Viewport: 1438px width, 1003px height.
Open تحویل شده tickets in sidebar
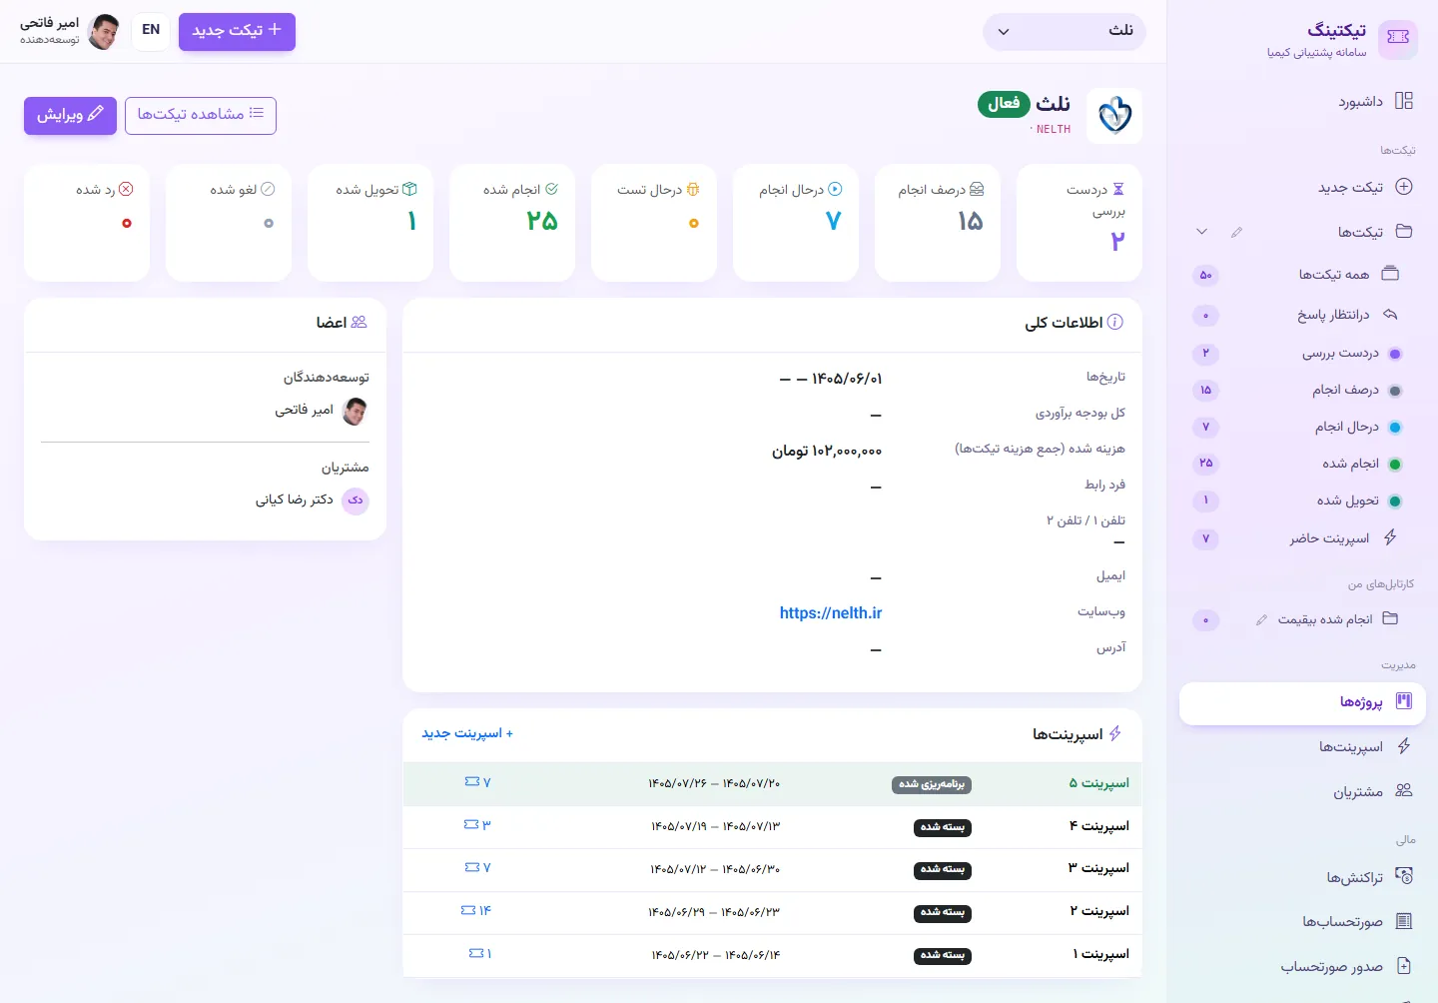1302,501
